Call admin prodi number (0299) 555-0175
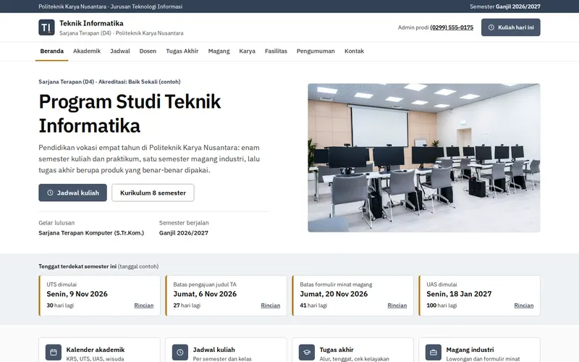Viewport: 579px width, 362px height. [452, 28]
